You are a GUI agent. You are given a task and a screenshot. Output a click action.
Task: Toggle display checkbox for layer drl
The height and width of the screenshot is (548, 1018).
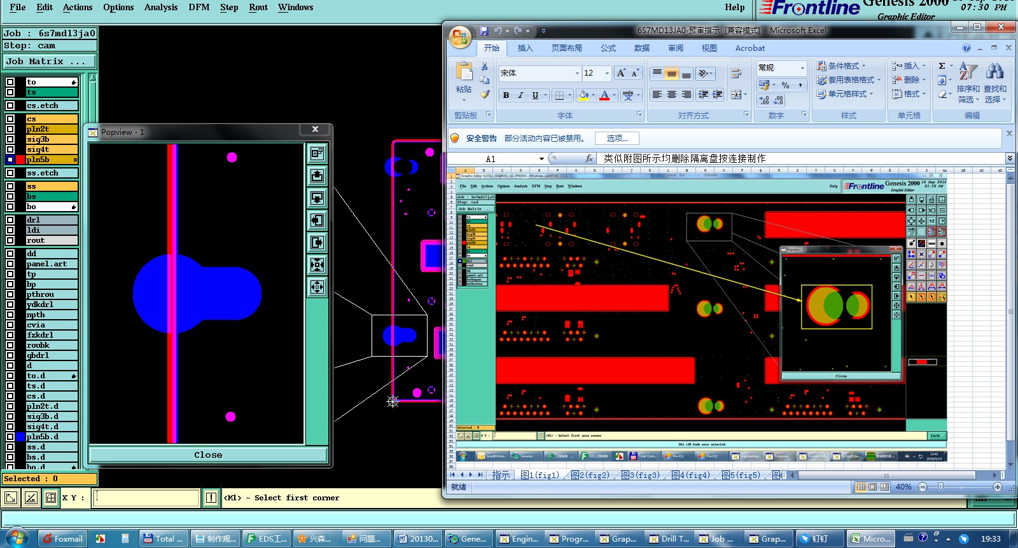click(10, 220)
